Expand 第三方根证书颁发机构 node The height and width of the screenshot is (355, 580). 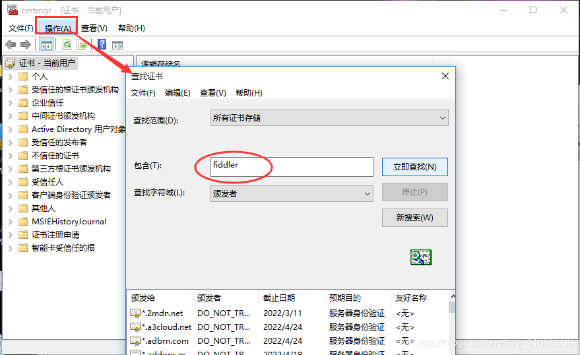pyautogui.click(x=11, y=169)
